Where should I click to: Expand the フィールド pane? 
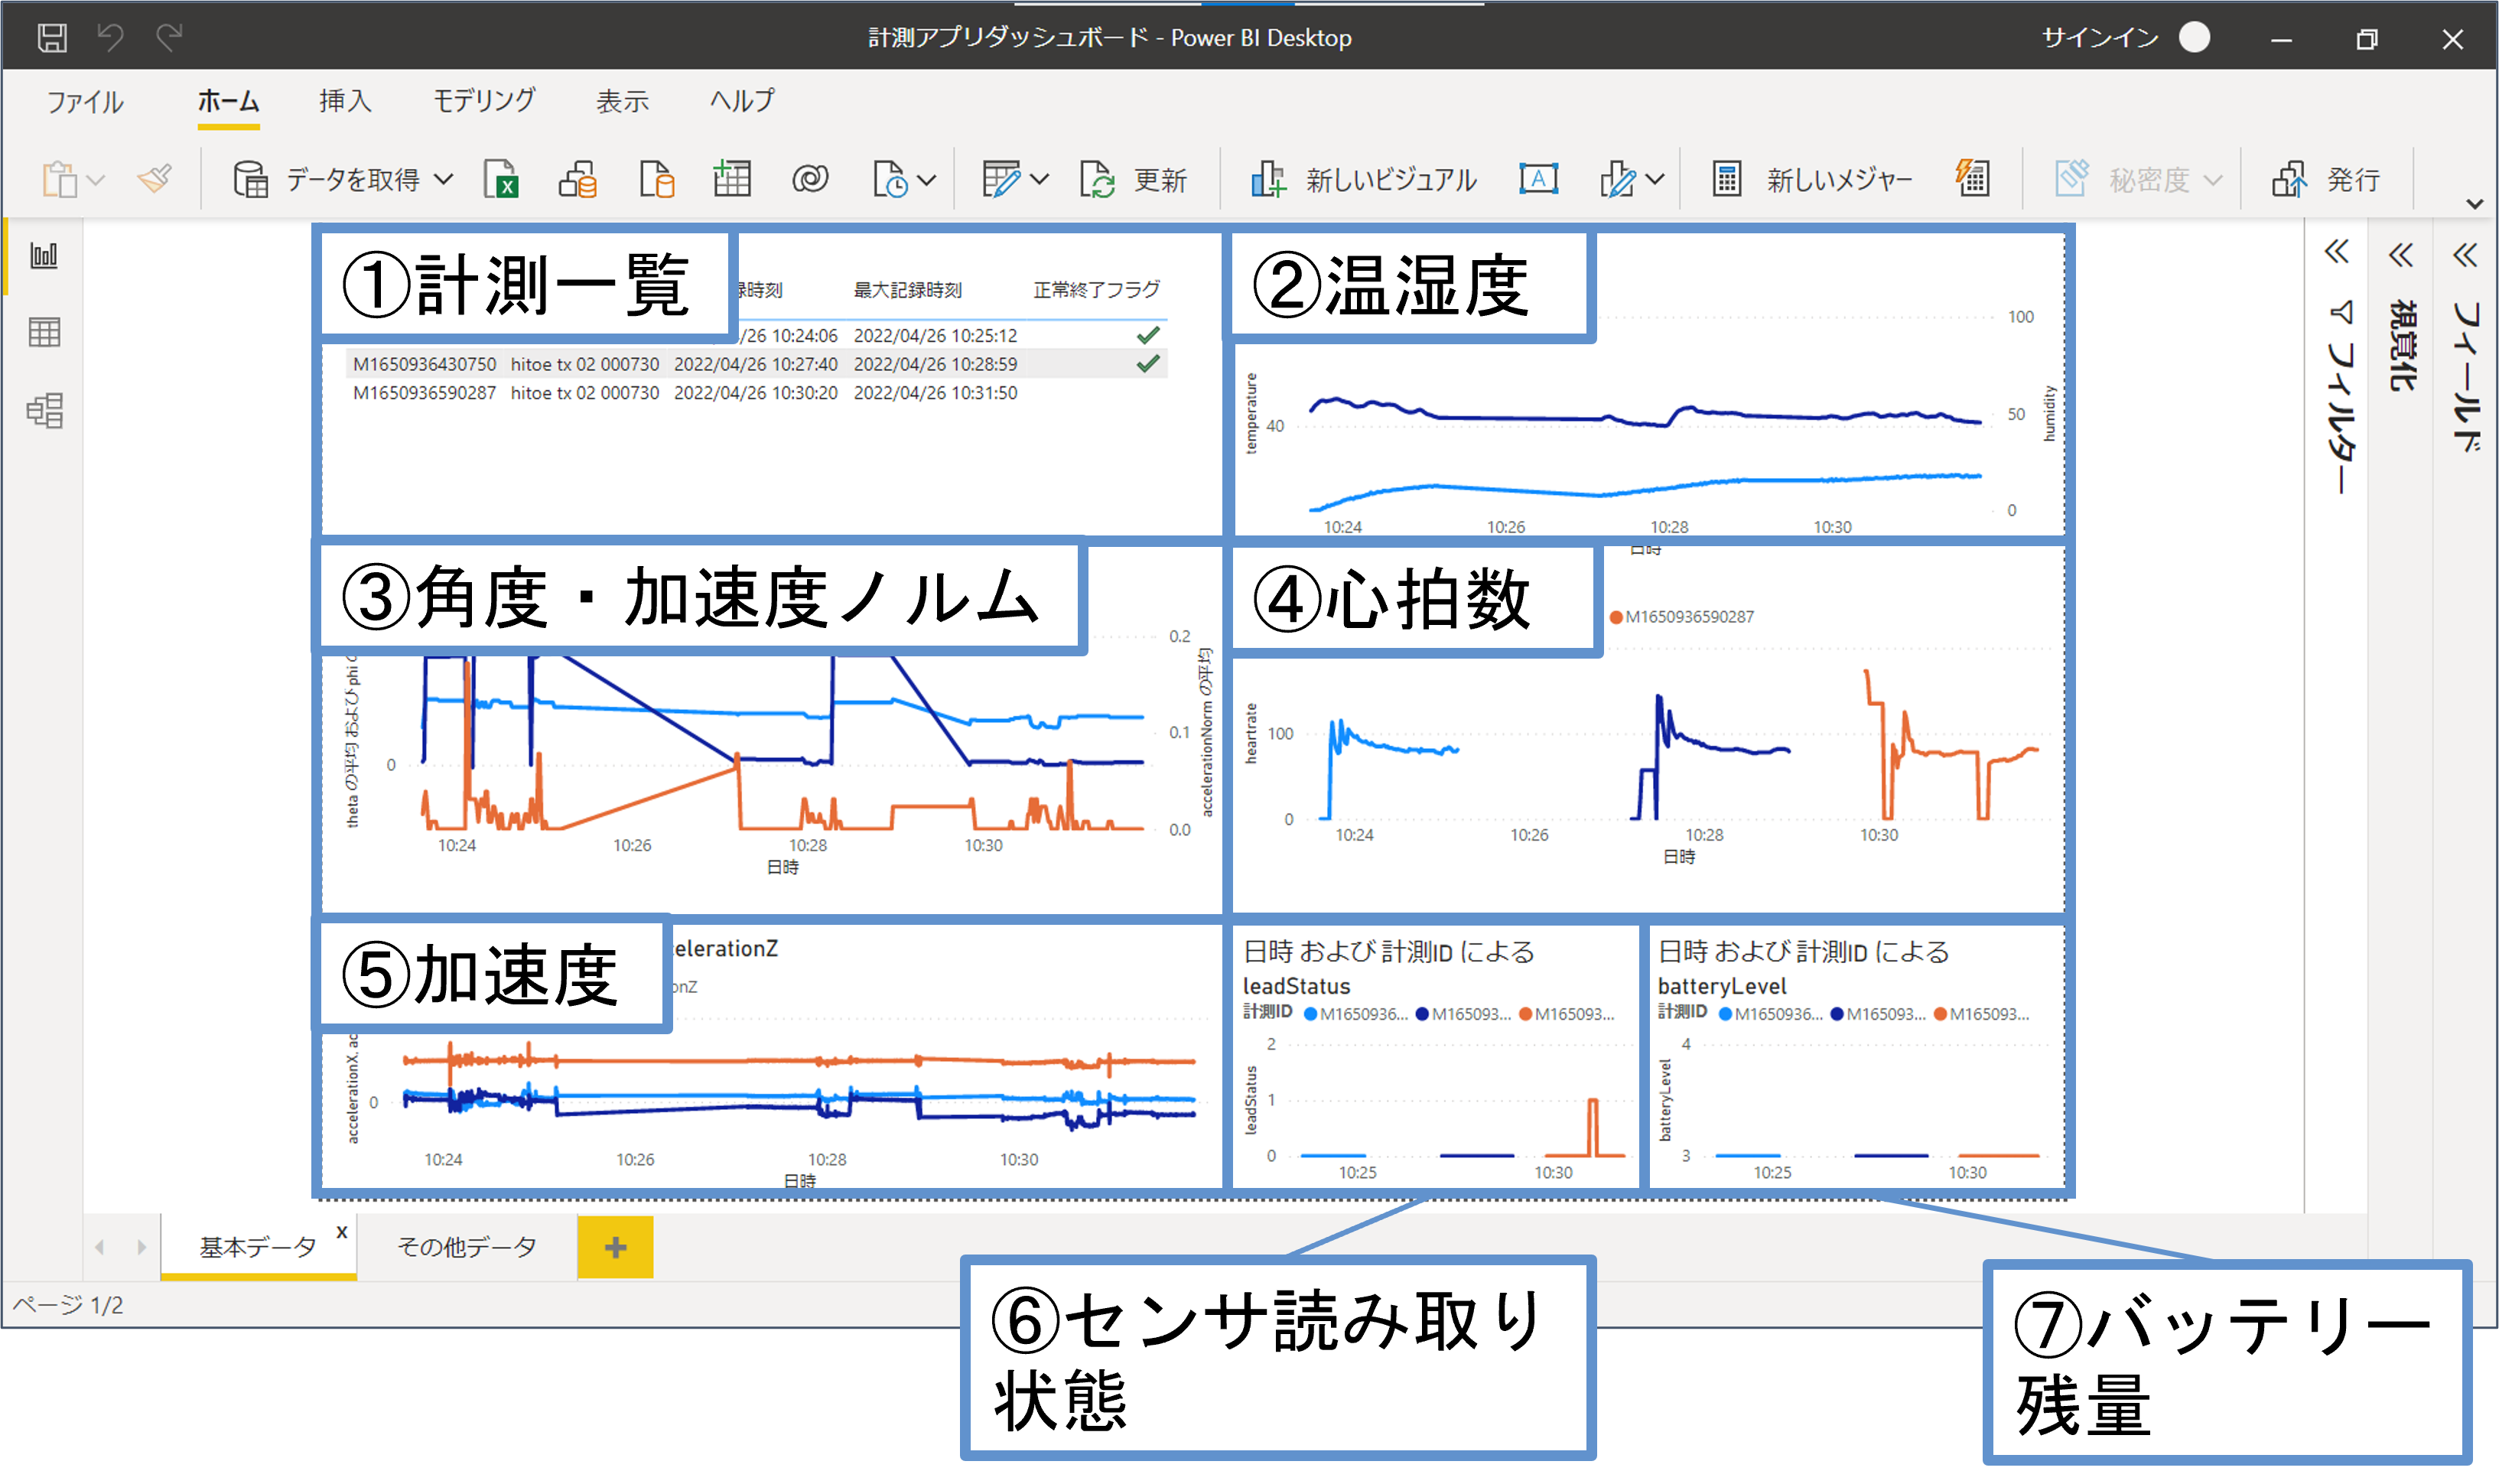pos(2465,256)
